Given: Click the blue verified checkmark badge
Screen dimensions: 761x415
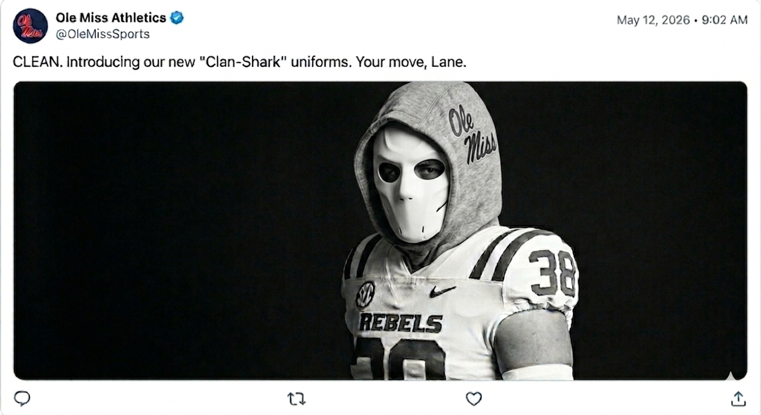Looking at the screenshot, I should click(177, 18).
